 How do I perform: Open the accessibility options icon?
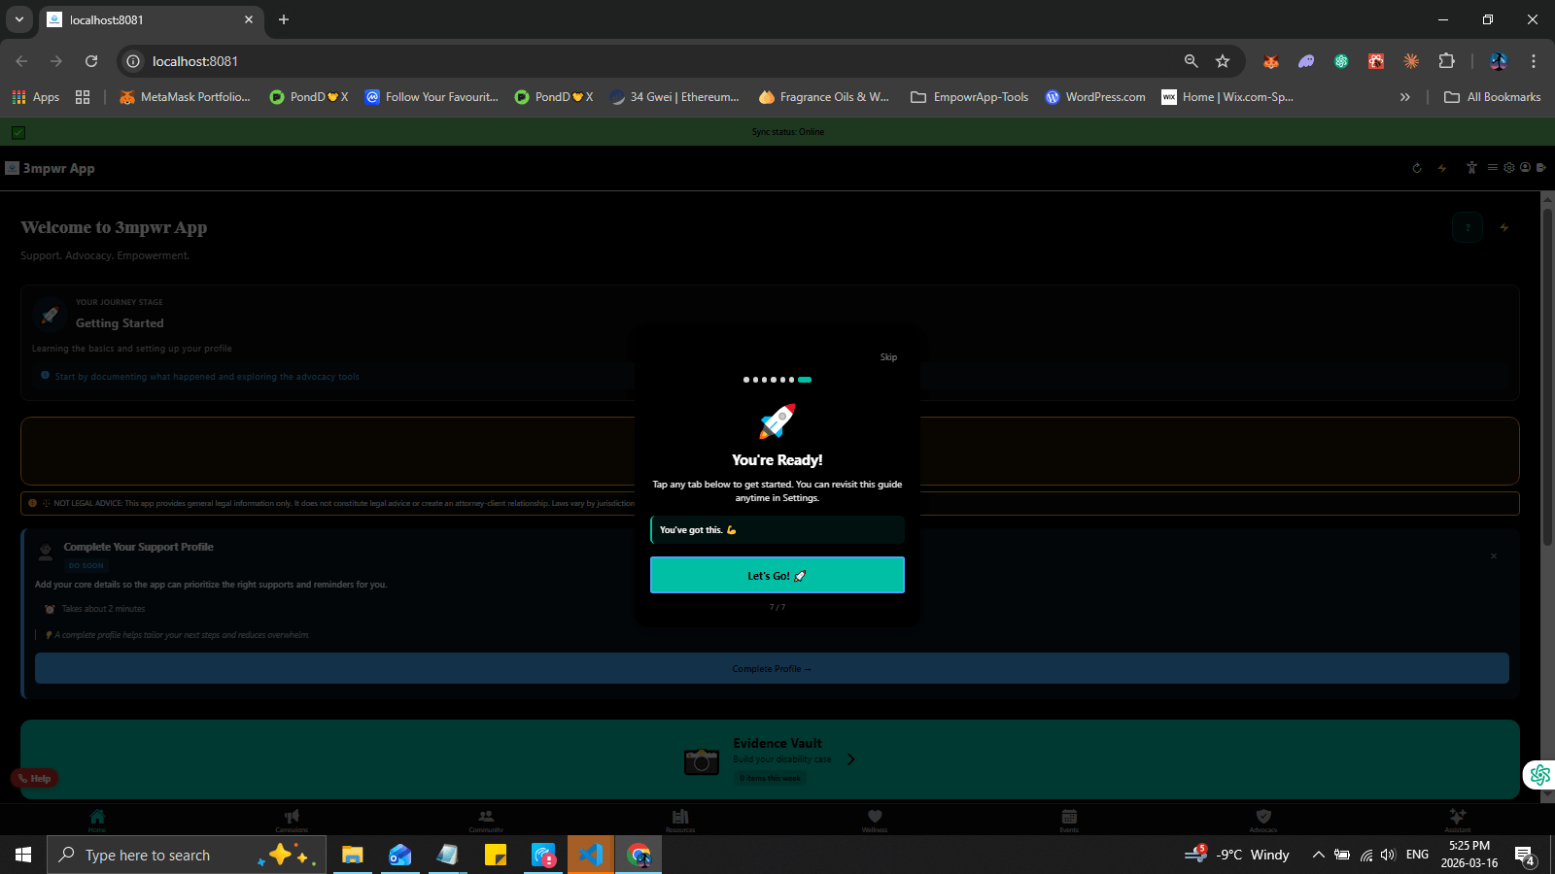(1471, 167)
